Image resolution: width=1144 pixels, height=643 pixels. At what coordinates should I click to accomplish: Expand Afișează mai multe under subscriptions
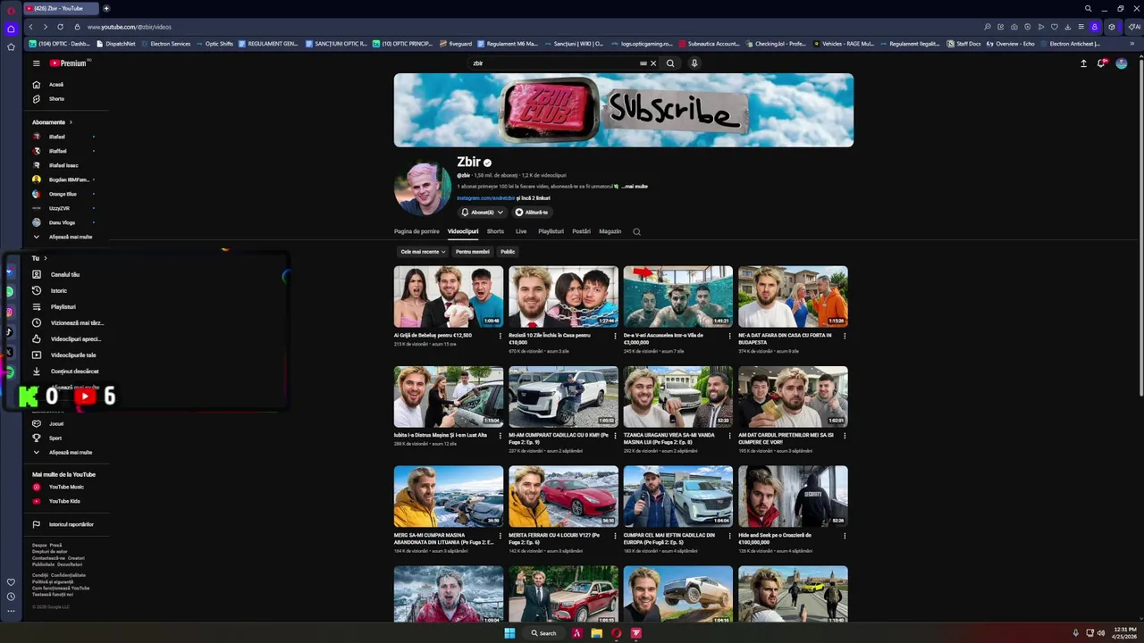[x=63, y=238]
